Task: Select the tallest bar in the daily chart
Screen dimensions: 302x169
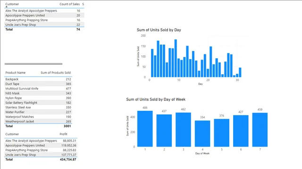Action: pos(176,58)
